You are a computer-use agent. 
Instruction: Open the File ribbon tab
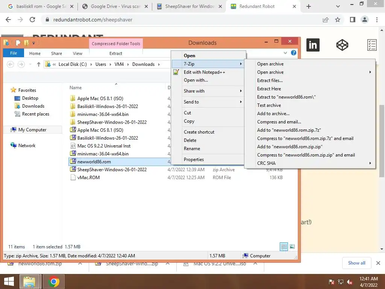click(x=14, y=53)
